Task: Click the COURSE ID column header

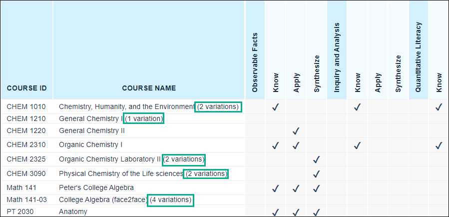Action: pos(26,88)
